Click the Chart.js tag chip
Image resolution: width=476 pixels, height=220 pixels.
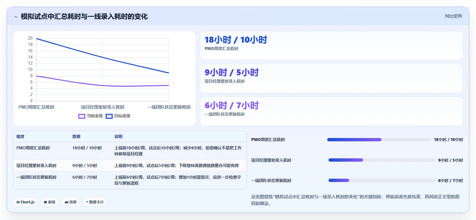pos(25,202)
